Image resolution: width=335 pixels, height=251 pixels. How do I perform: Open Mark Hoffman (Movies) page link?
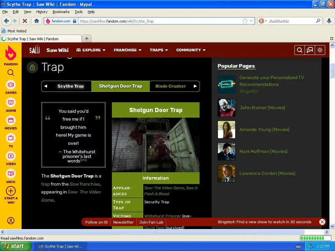tap(263, 151)
